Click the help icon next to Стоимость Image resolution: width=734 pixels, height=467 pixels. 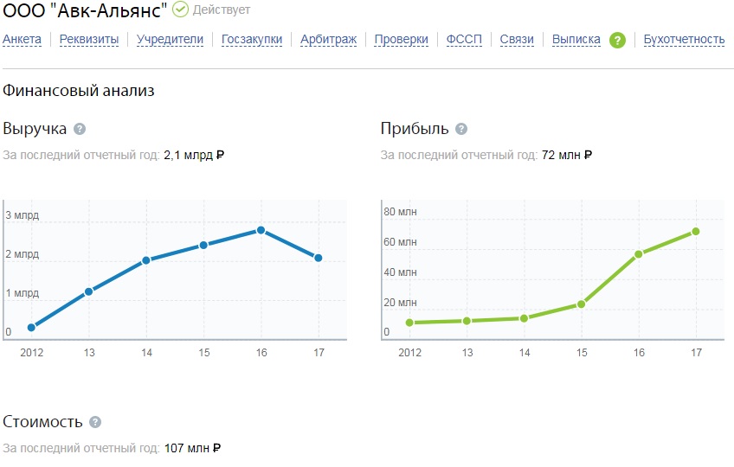click(x=95, y=422)
